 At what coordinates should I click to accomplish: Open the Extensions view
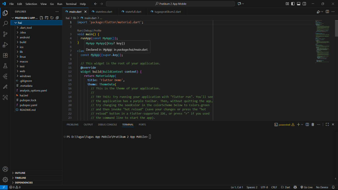[x=5, y=55]
